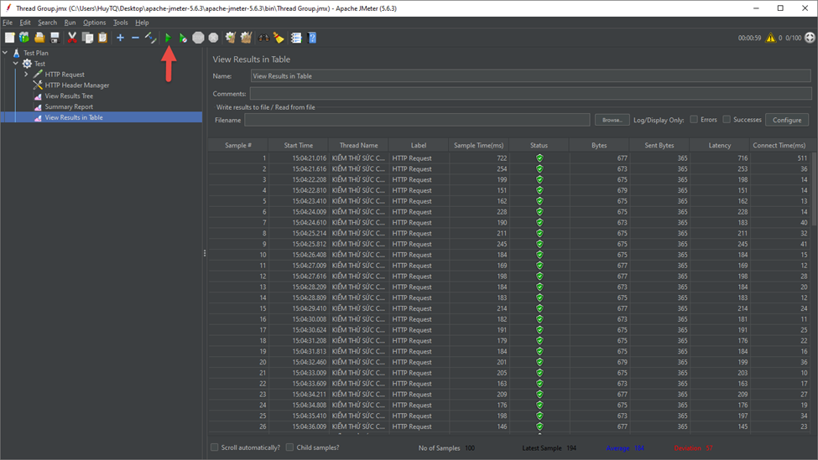Enable the Errors checkbox
This screenshot has height=460, width=818.
point(694,120)
